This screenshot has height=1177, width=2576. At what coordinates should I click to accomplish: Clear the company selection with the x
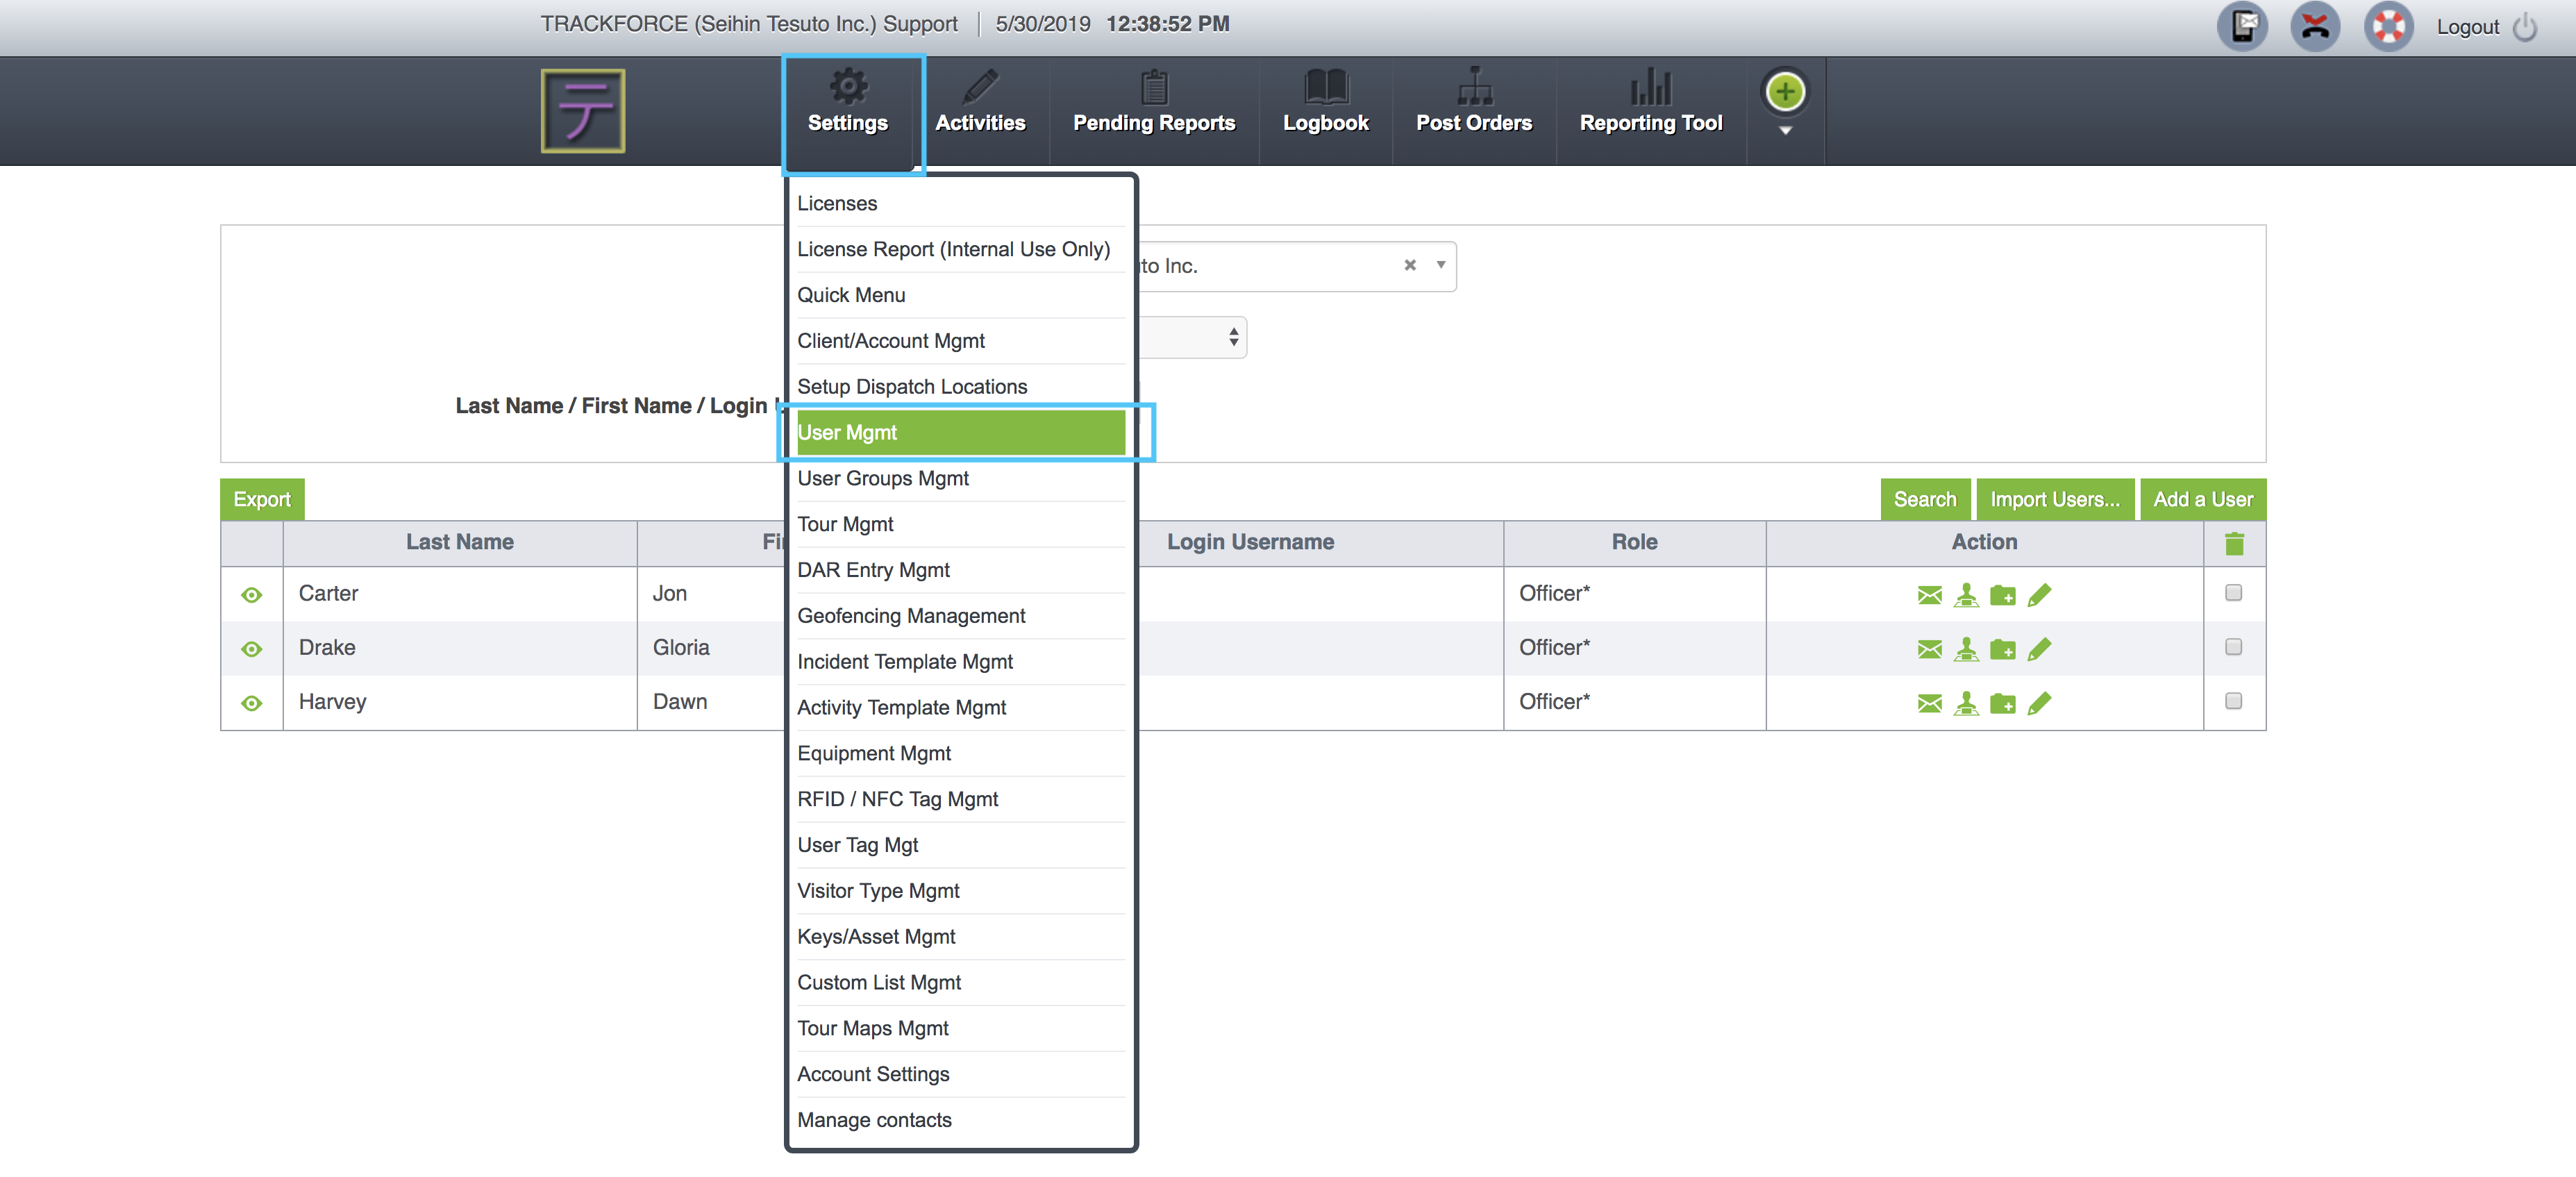(x=1409, y=265)
